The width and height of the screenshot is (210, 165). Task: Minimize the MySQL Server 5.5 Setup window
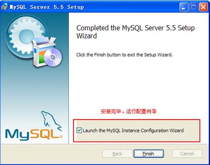(x=183, y=7)
